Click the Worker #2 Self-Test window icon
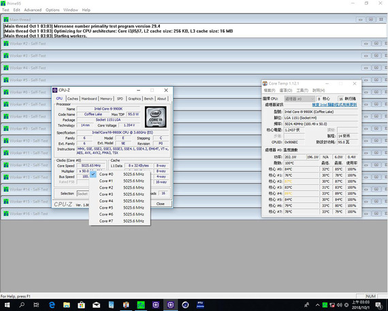This screenshot has width=388, height=311. point(6,44)
